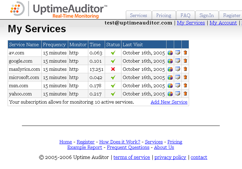Click the green checkmark status for av.com
Image resolution: width=242 pixels, height=169 pixels.
(113, 53)
